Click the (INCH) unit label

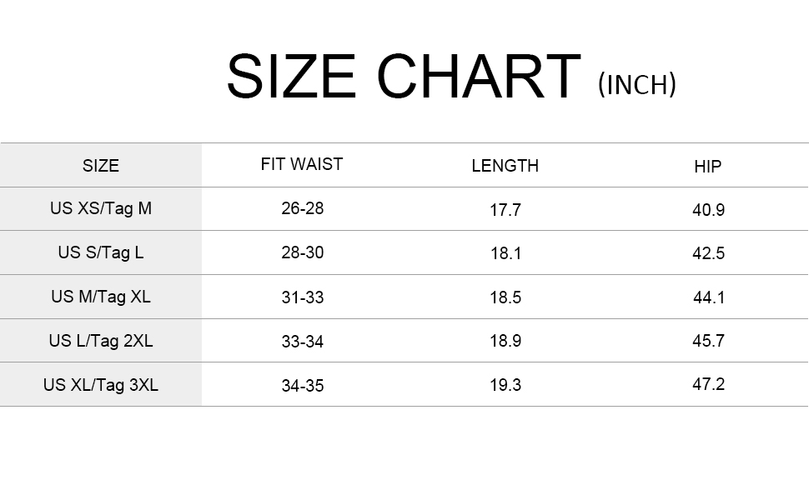(637, 84)
